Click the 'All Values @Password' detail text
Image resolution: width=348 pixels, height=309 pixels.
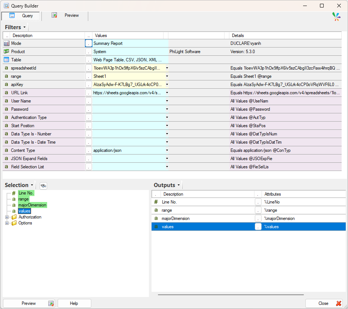[x=250, y=109]
